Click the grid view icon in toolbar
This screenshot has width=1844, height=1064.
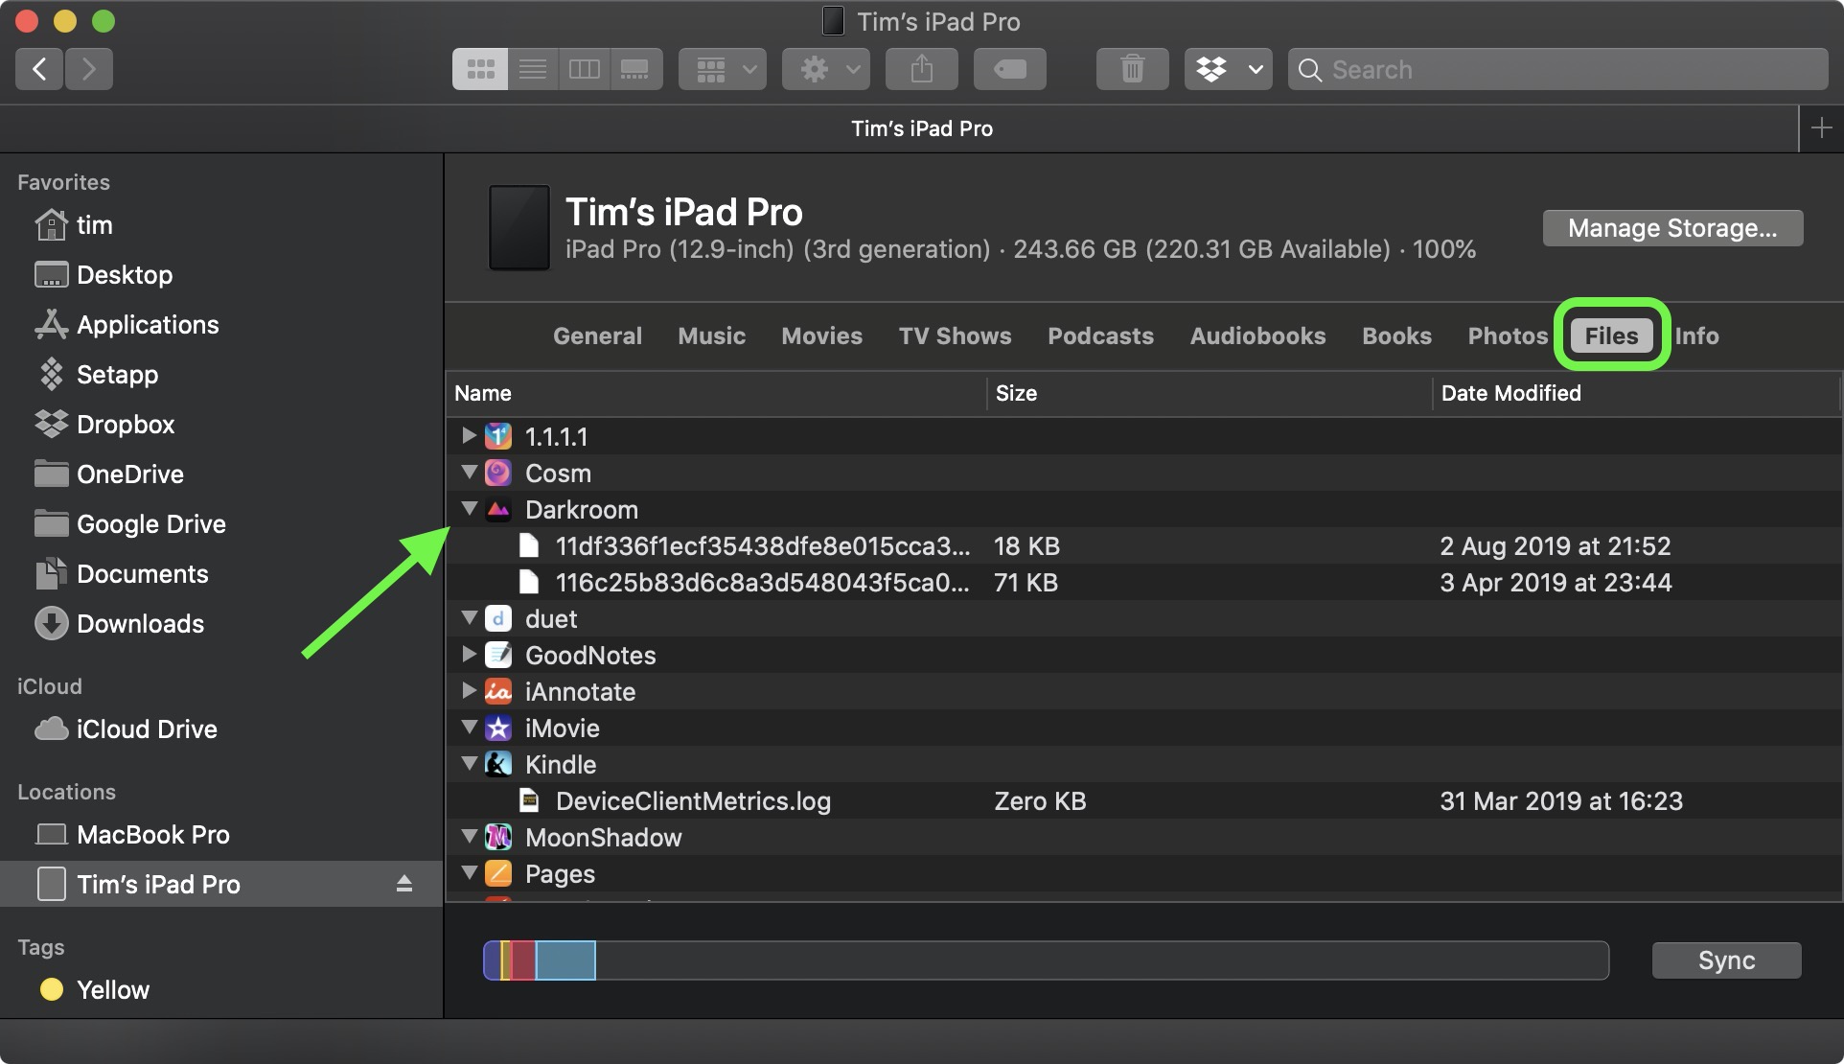[482, 68]
